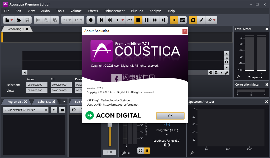This screenshot has height=158, width=270.
Task: Zoom out vertically on the waveform
Action: (x=227, y=62)
